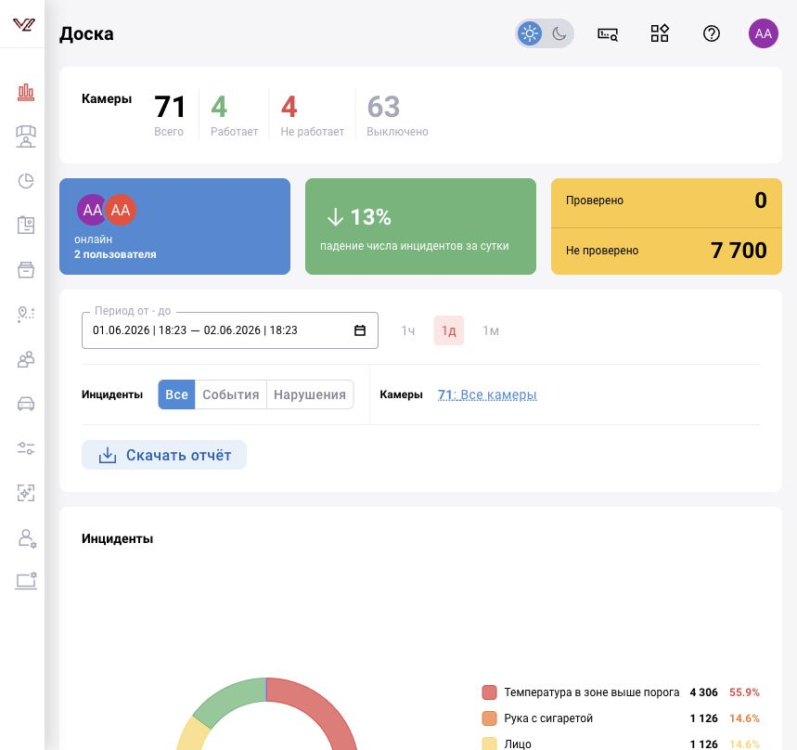Open the help question mark icon

tap(711, 33)
